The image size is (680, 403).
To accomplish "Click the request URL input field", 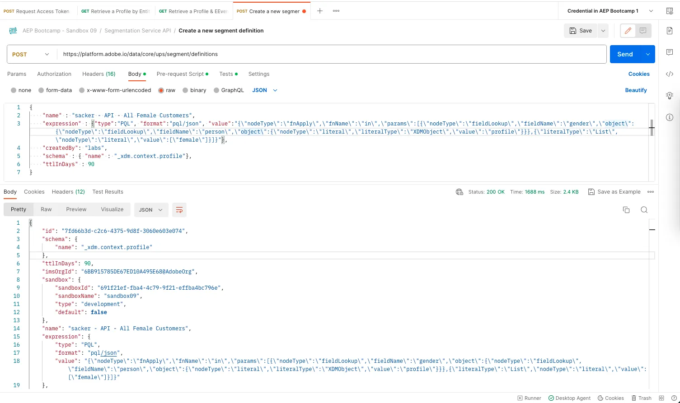I will click(332, 54).
